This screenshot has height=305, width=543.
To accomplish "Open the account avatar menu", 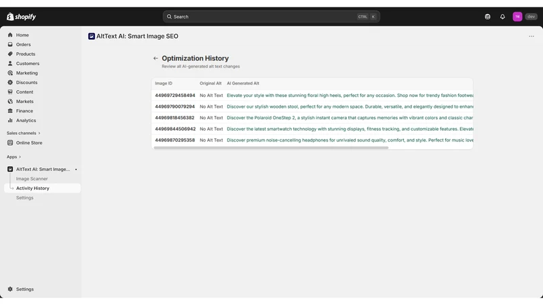I will point(517,16).
